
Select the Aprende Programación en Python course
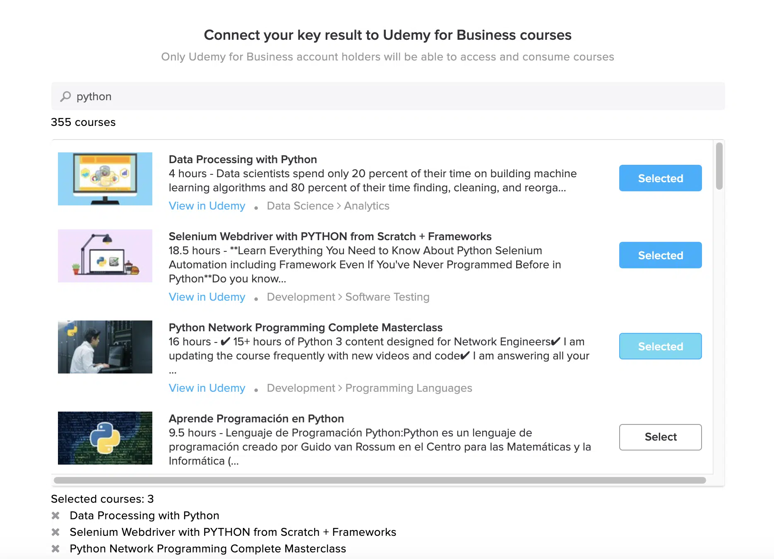coord(661,437)
